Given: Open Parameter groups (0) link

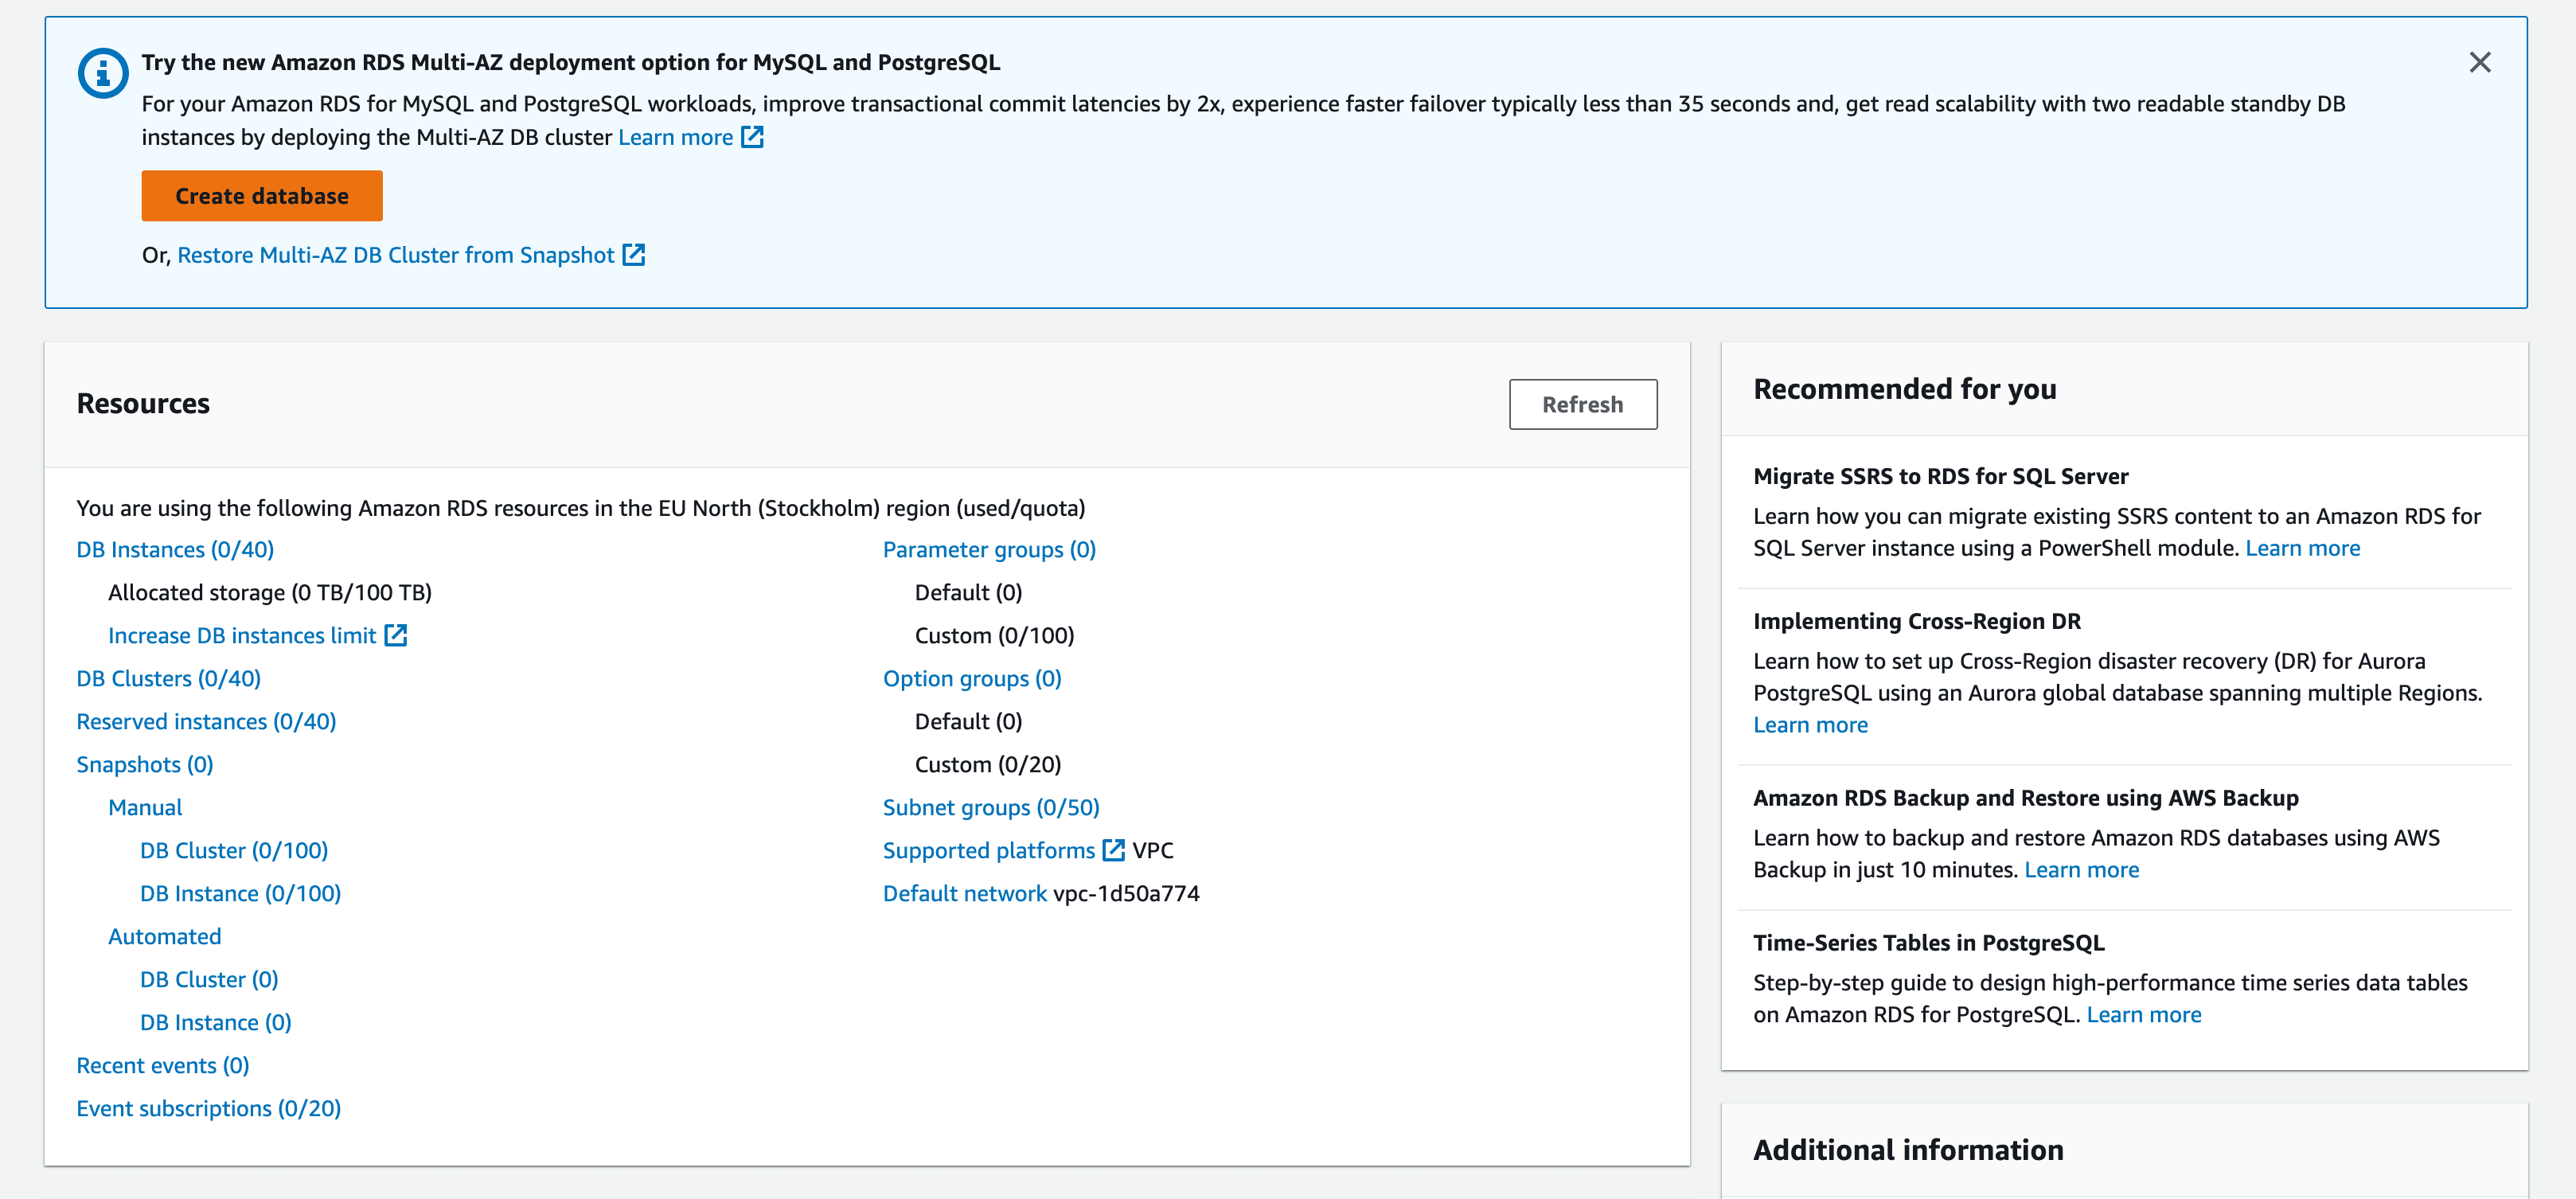Looking at the screenshot, I should pyautogui.click(x=989, y=549).
